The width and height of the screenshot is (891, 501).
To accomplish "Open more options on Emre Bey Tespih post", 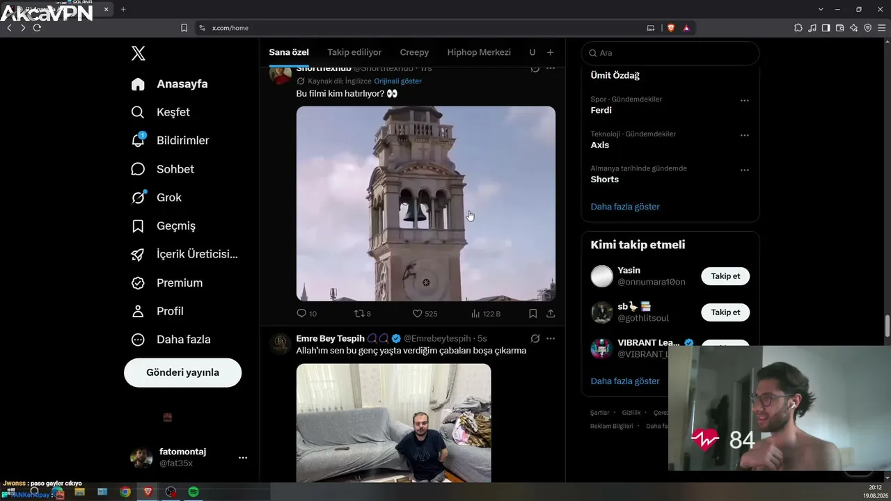I will (551, 338).
